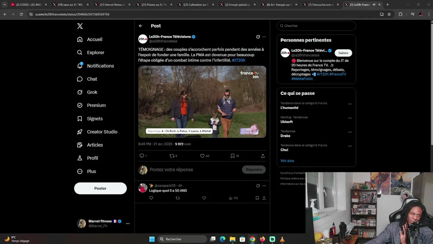Open three-dot menu on main post
This screenshot has width=433, height=244.
coord(264,37)
